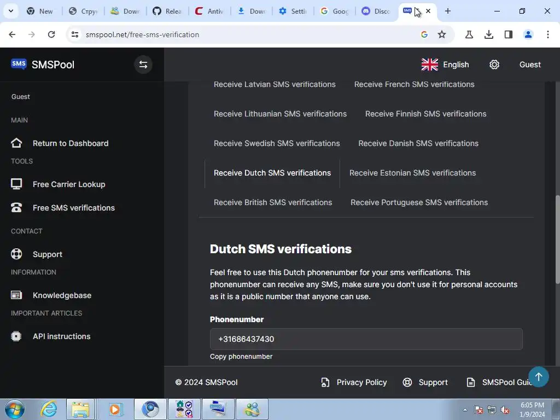Click Copy phonenumber link
The height and width of the screenshot is (420, 560).
click(241, 357)
